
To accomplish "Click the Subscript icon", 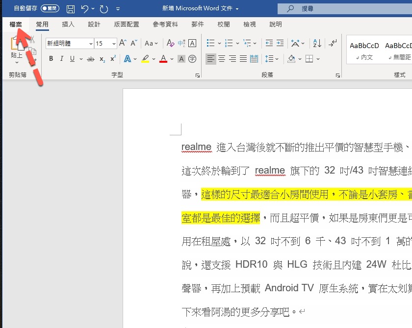I will (x=102, y=59).
